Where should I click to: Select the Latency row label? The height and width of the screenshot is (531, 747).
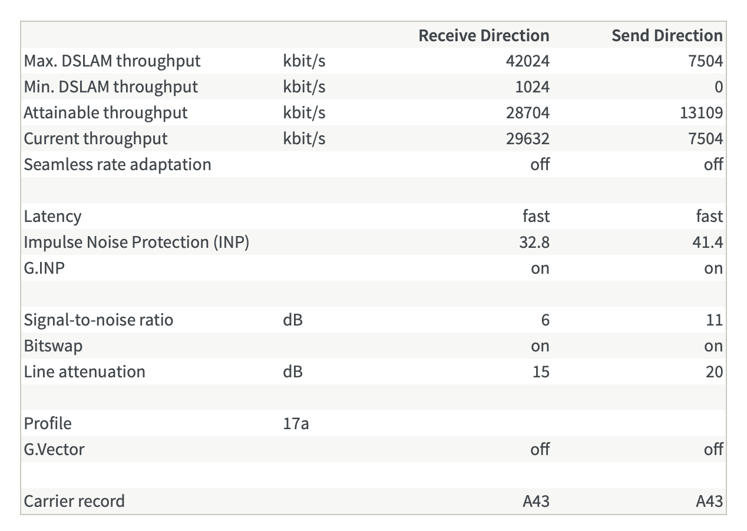tap(52, 216)
